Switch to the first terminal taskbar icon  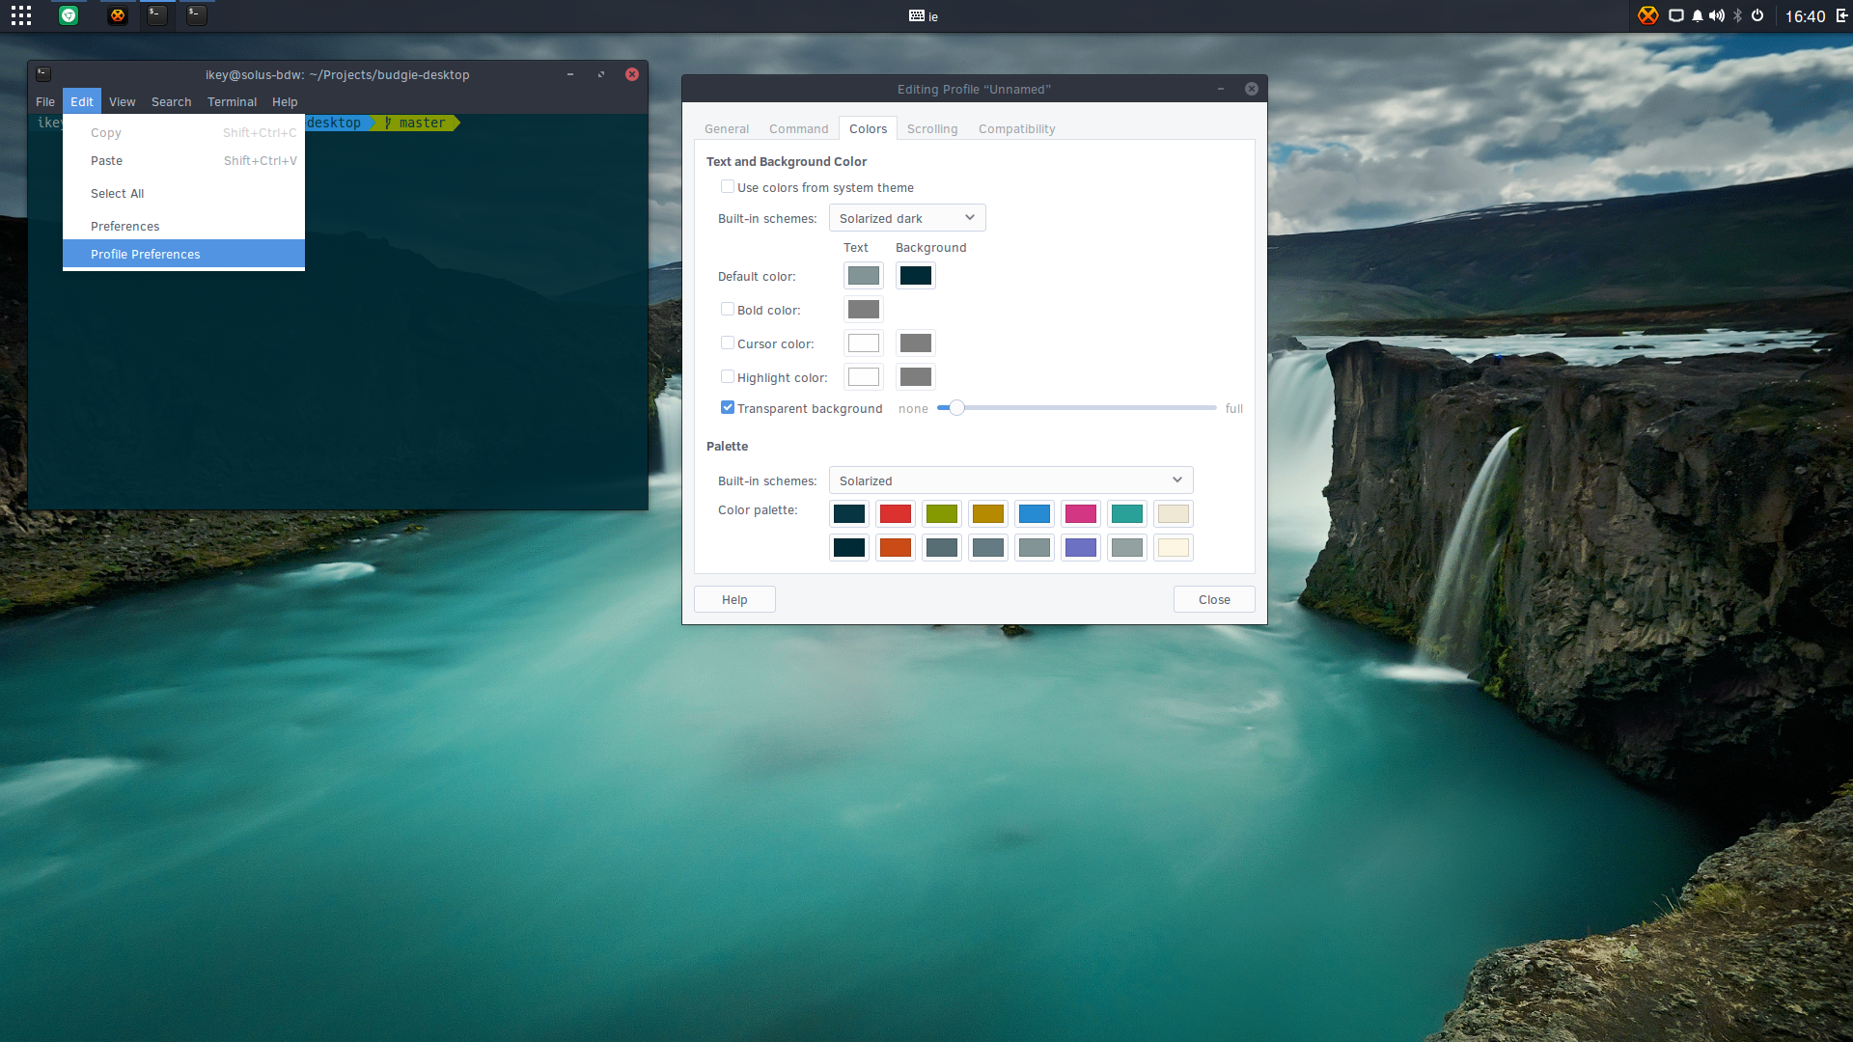click(156, 15)
